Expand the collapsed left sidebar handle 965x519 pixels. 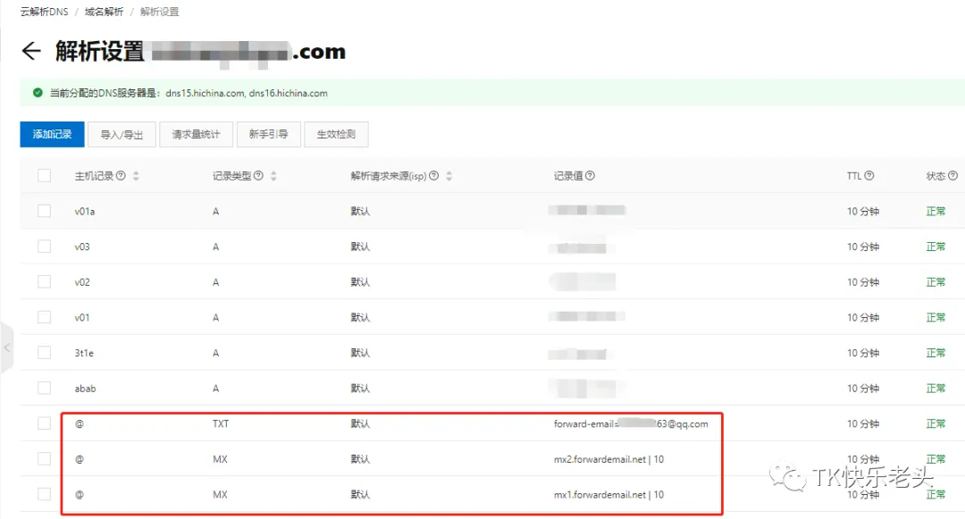7,348
